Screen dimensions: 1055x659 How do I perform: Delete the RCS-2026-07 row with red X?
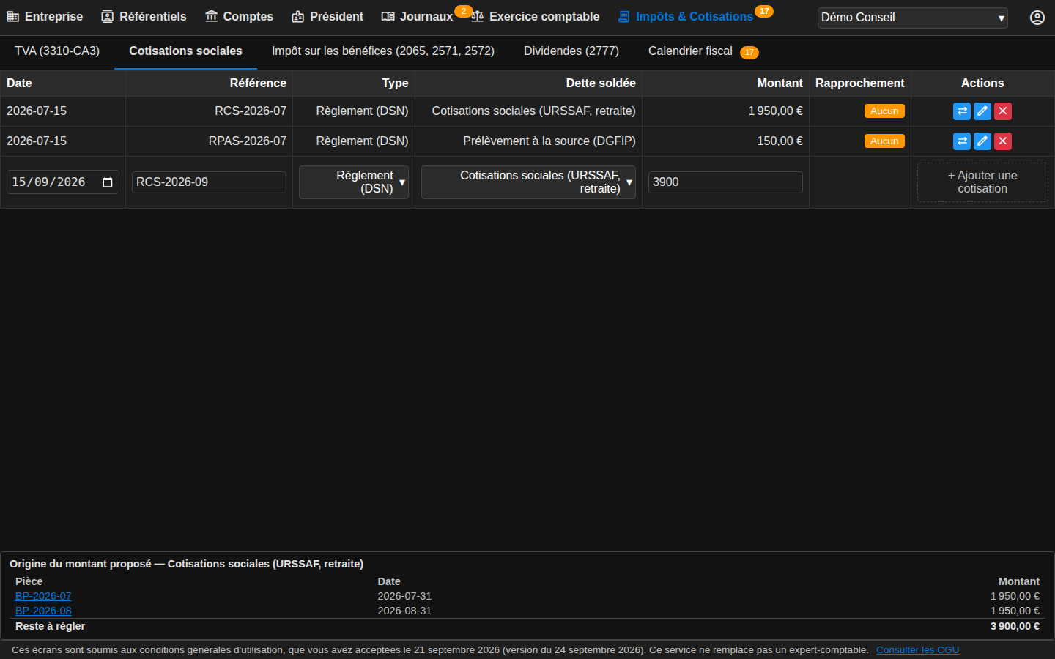pos(1003,111)
